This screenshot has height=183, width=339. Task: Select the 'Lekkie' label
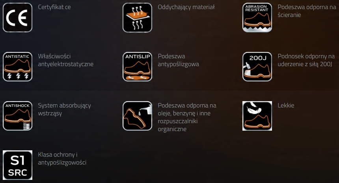pyautogui.click(x=286, y=105)
